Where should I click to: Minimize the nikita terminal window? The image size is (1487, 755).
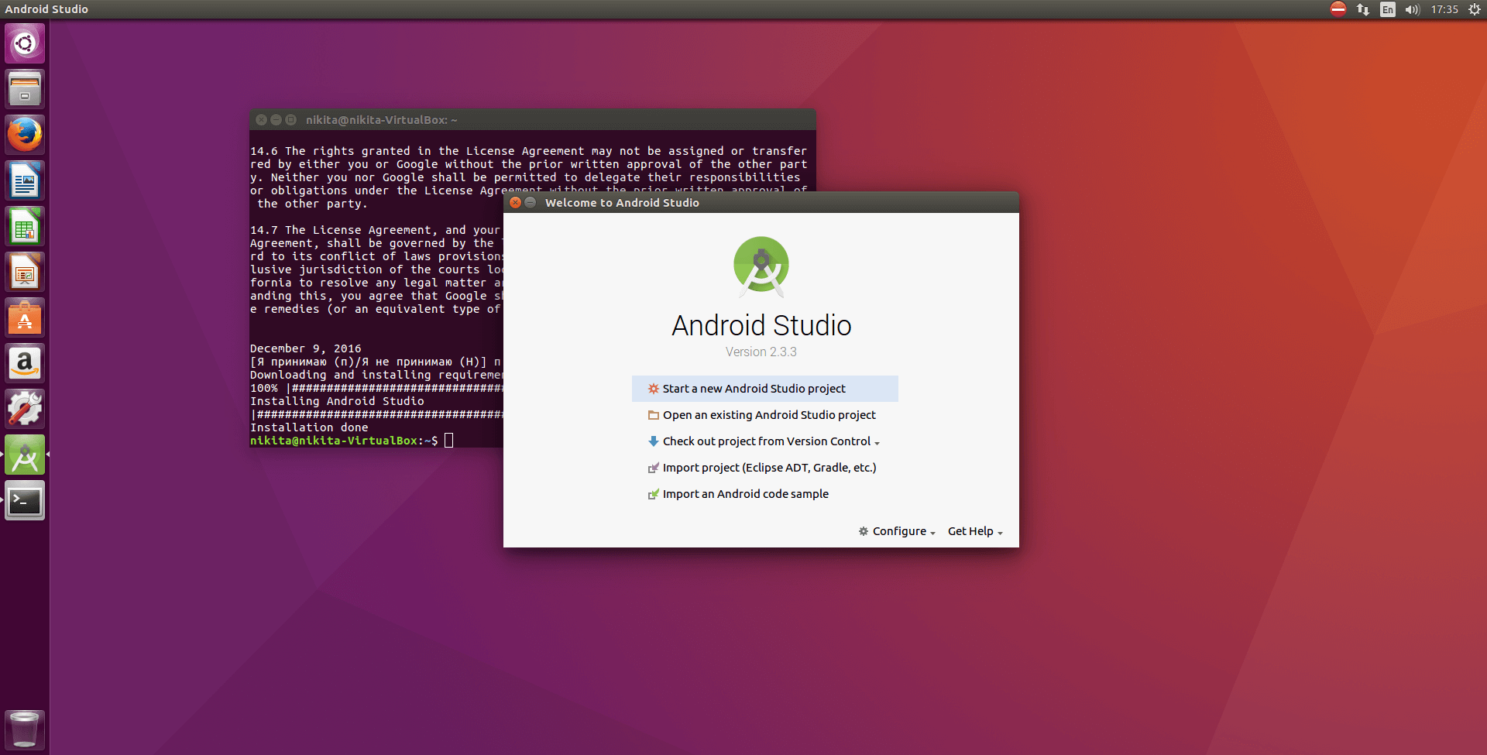(276, 119)
